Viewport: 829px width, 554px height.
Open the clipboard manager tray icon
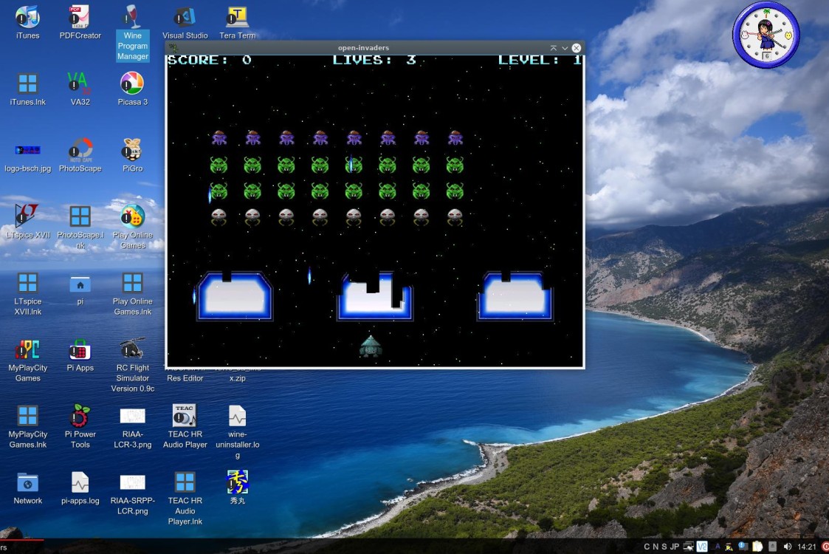click(757, 546)
